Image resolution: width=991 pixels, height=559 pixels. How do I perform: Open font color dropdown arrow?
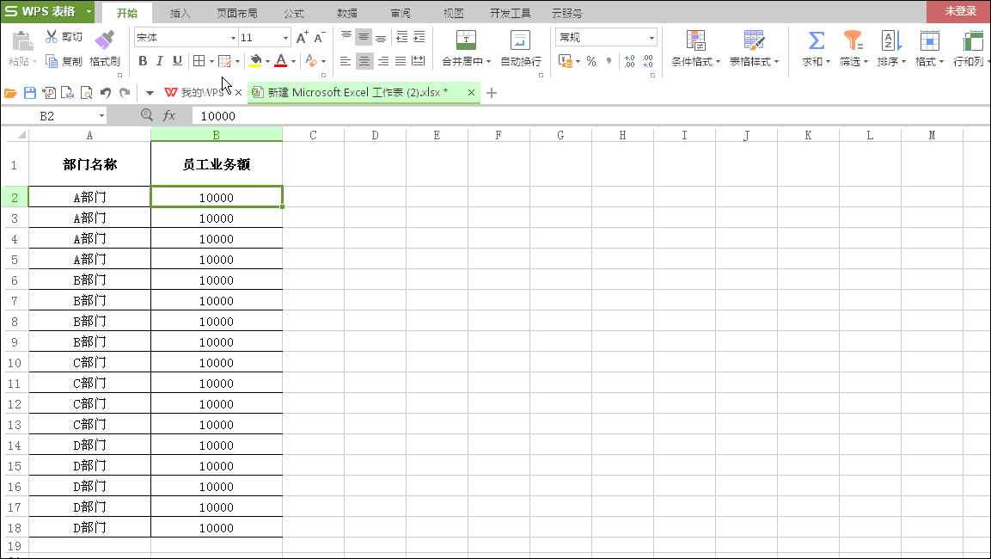coord(293,61)
